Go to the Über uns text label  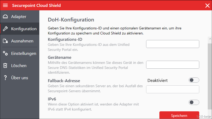tap(19, 78)
